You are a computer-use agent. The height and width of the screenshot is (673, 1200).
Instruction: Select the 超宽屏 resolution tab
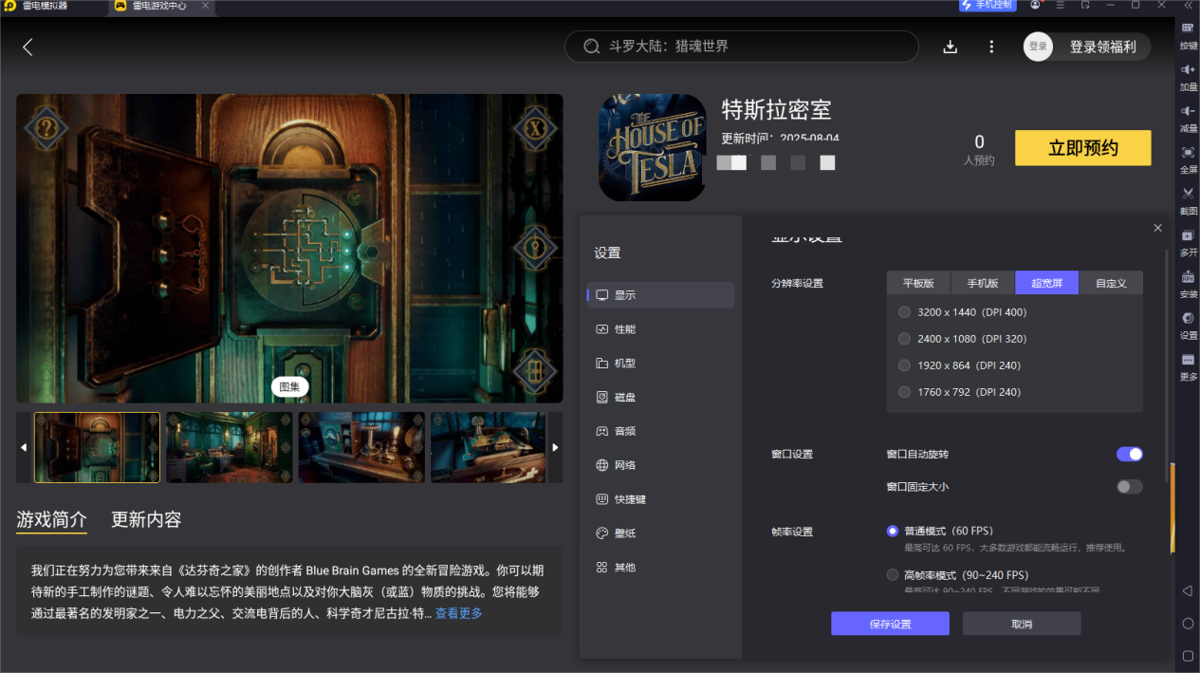coord(1046,283)
